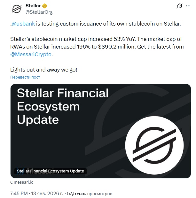Click the card caption label overlay

point(50,171)
